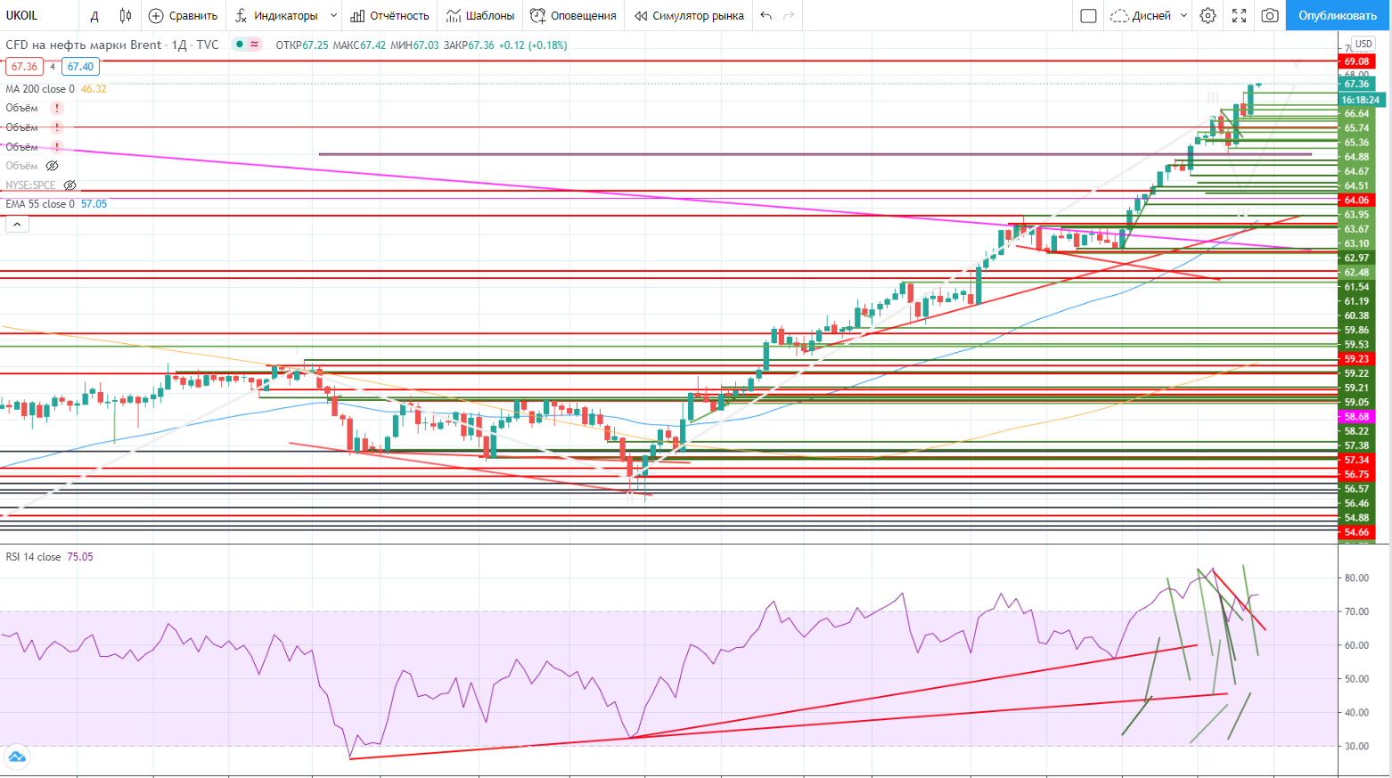
Task: Open the Отчётность financials menu
Action: [x=389, y=15]
